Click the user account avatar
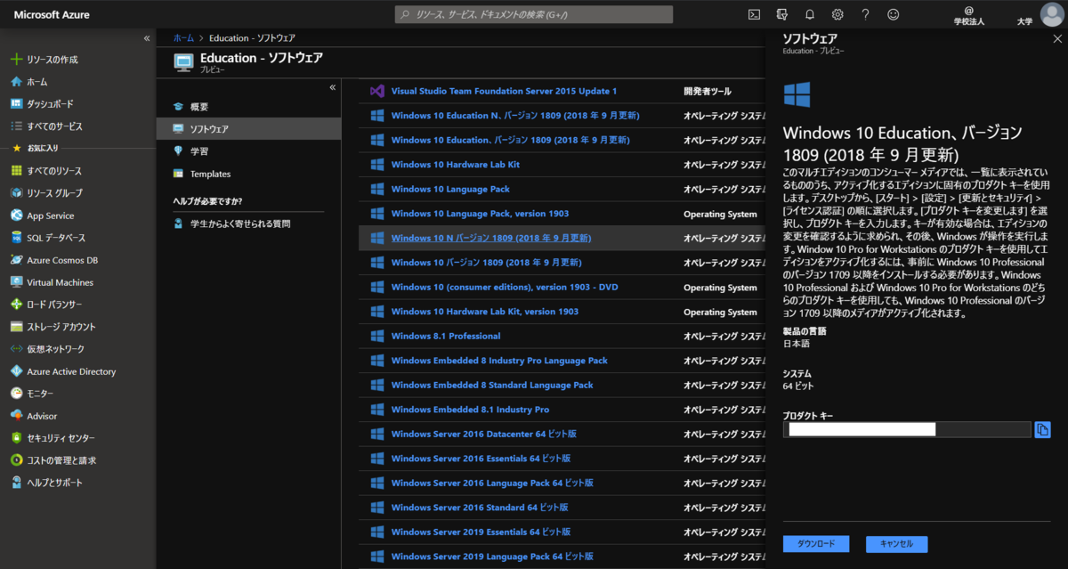Screen dimensions: 1068x569 coord(1051,14)
